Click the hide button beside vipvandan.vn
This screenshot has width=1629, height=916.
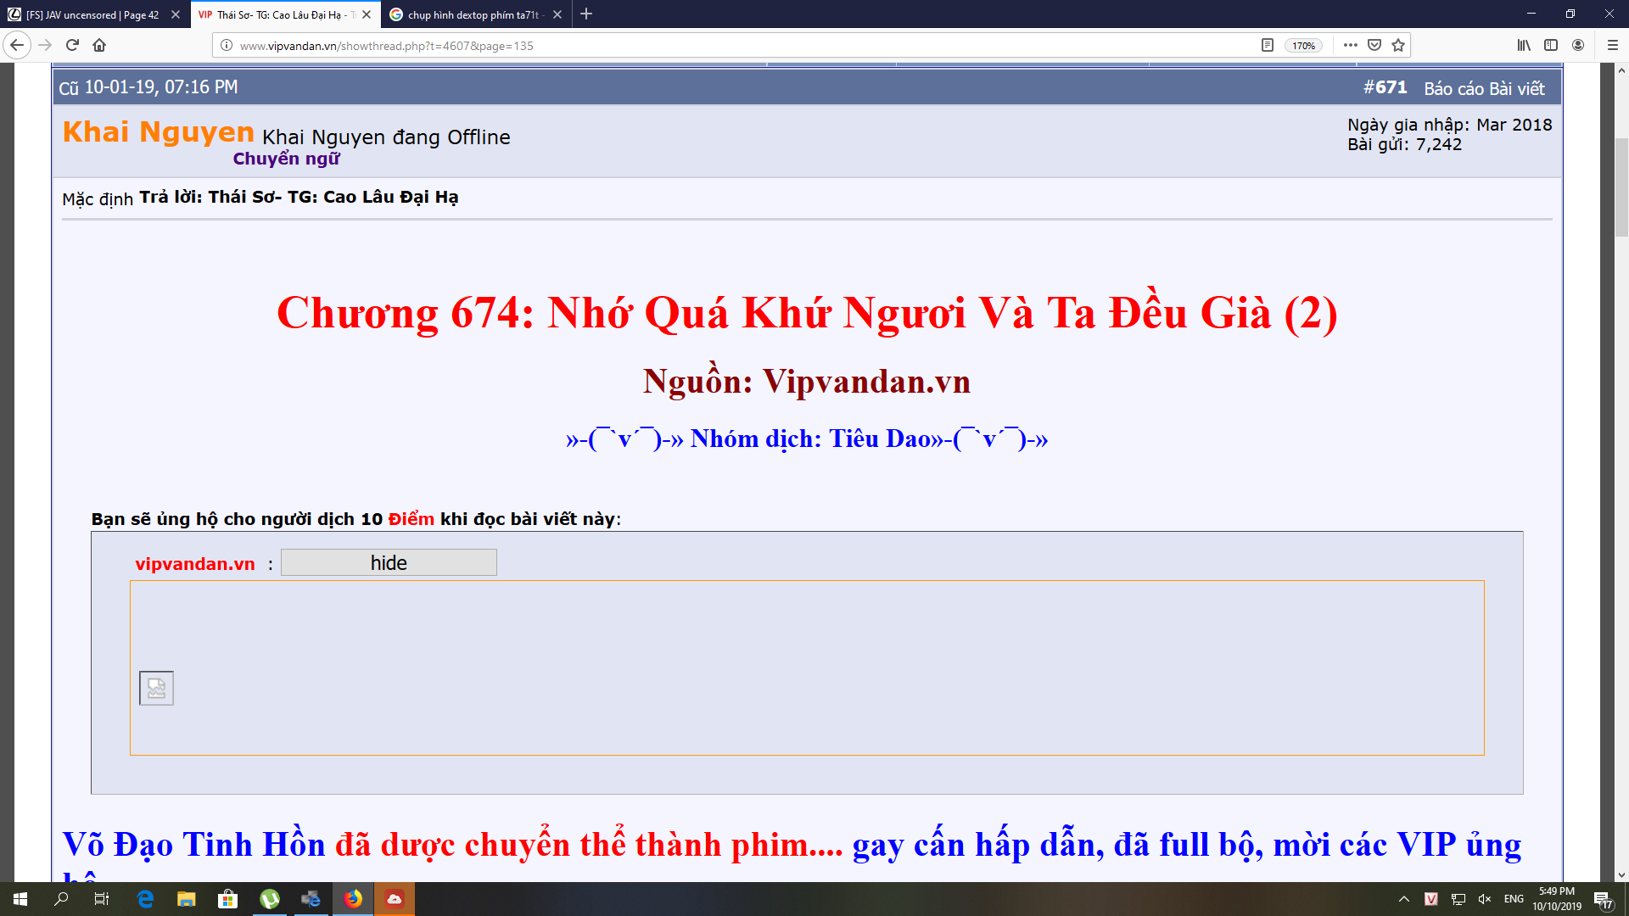(x=389, y=562)
